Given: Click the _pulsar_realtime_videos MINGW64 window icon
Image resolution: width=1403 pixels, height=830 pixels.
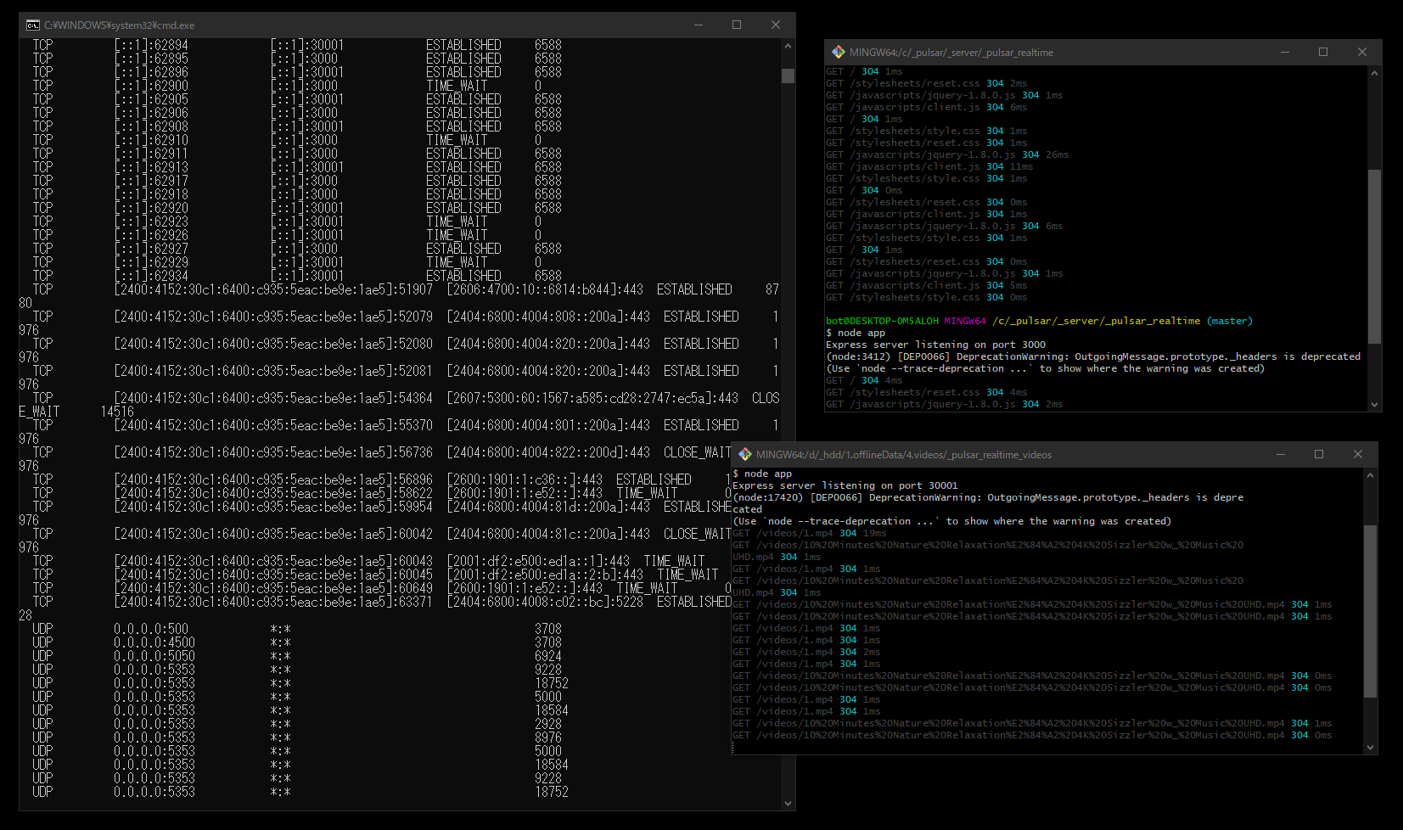Looking at the screenshot, I should tap(745, 454).
